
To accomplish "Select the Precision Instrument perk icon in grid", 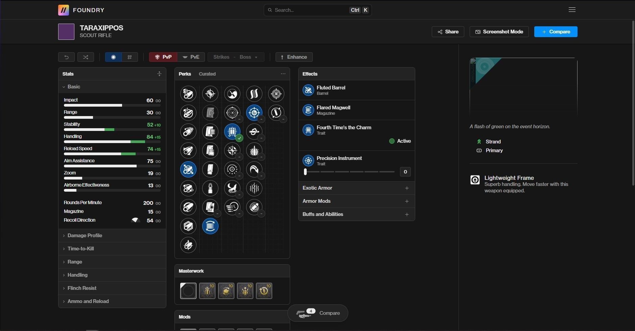I will [x=254, y=113].
